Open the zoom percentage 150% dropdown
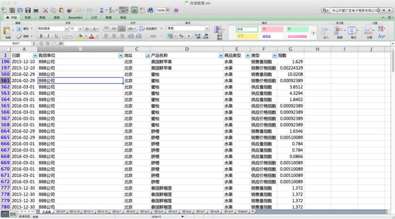The width and height of the screenshot is (395, 219). coord(168,10)
